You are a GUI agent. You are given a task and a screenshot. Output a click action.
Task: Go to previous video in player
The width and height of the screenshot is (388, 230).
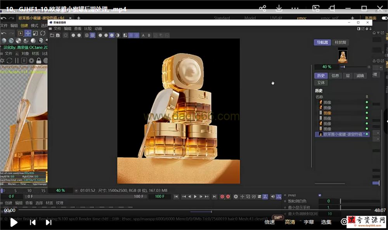[x=33, y=223]
